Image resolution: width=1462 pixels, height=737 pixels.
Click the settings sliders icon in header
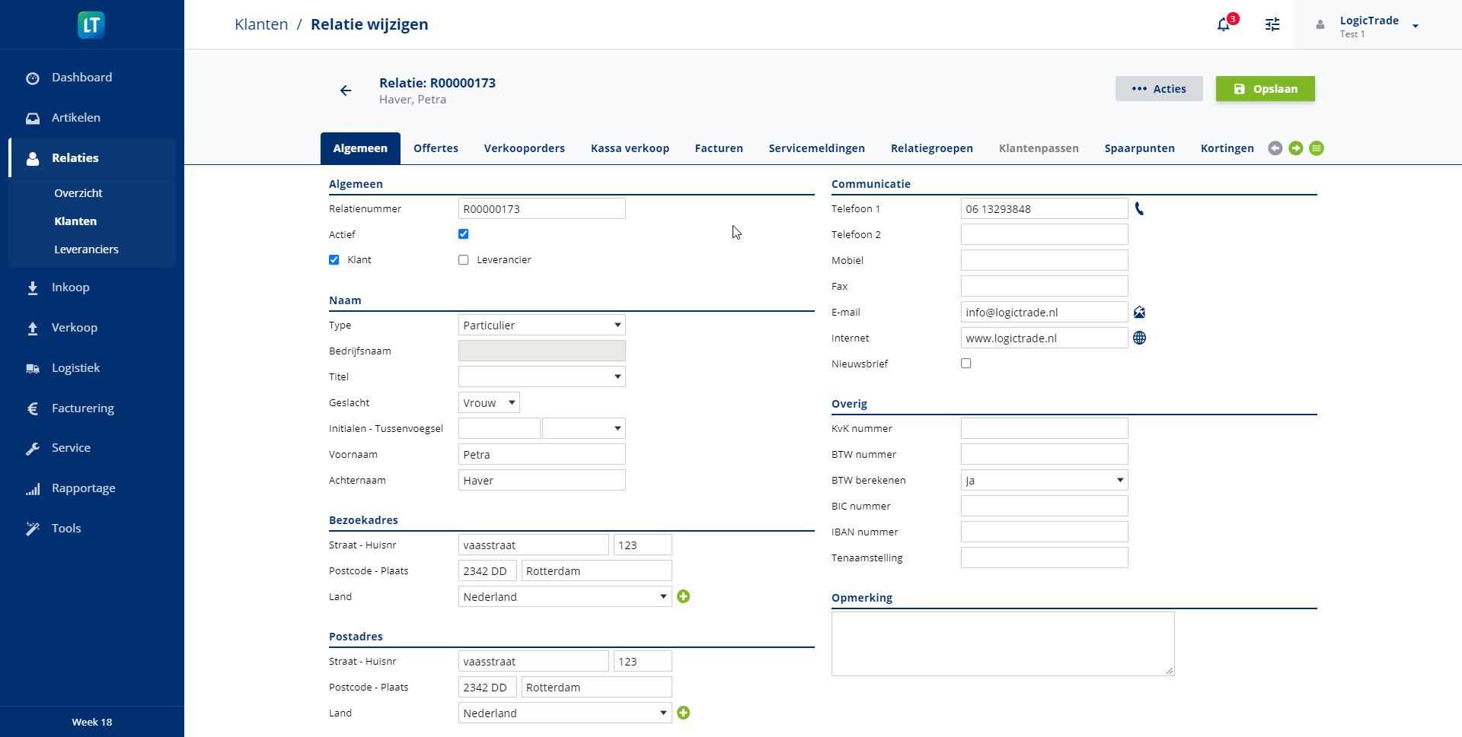coord(1272,24)
